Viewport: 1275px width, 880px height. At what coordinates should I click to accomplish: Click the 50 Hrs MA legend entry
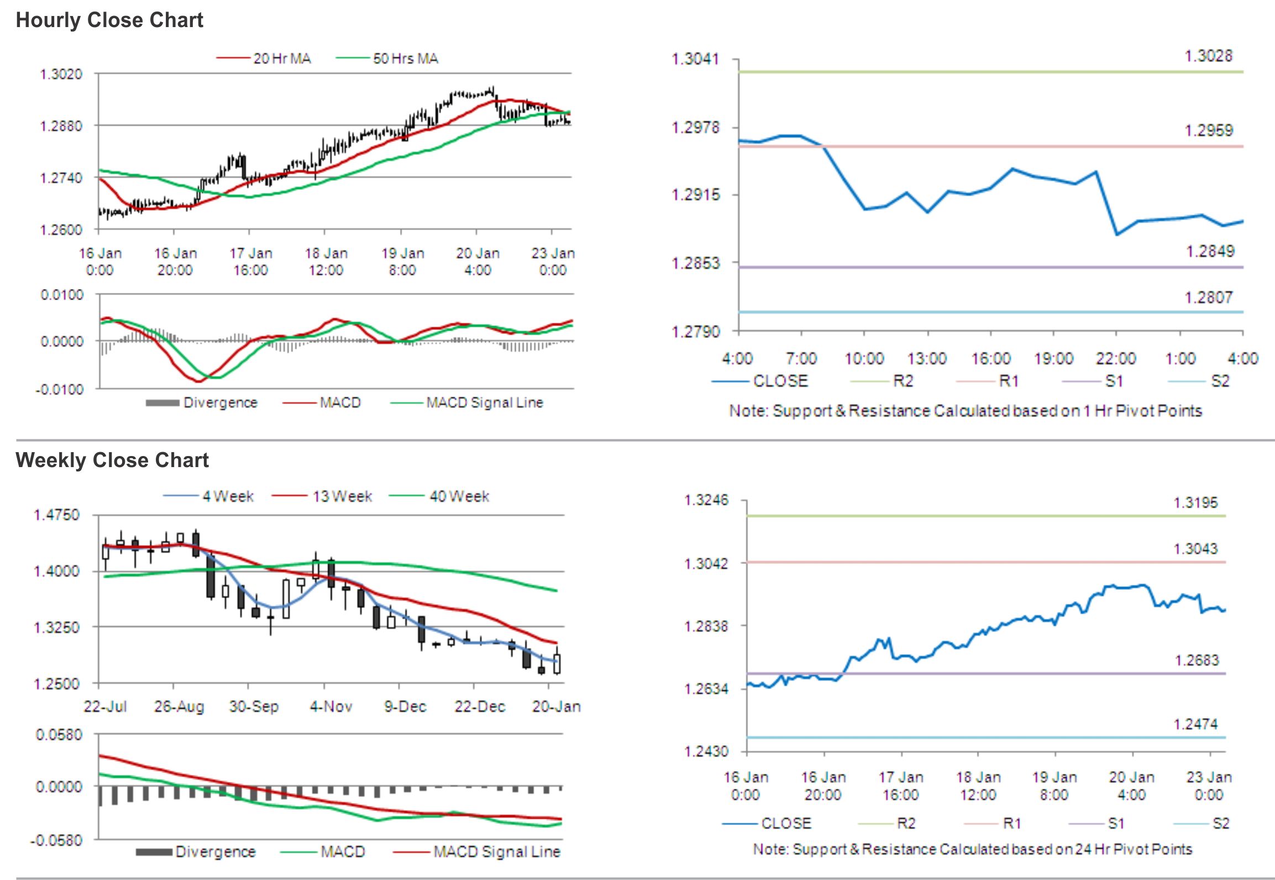(387, 59)
